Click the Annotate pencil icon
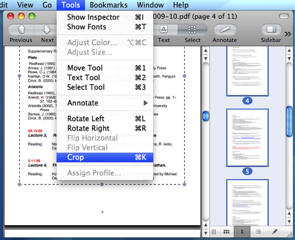 tap(225, 29)
